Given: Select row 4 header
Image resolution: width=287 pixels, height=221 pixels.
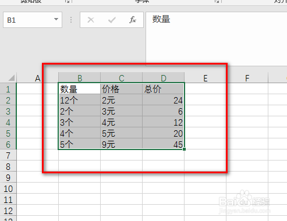Looking at the screenshot, I should click(8, 122).
